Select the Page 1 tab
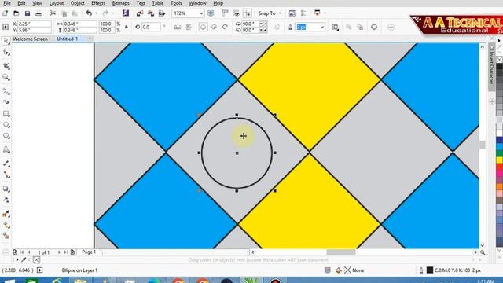The image size is (503, 283). pyautogui.click(x=89, y=252)
